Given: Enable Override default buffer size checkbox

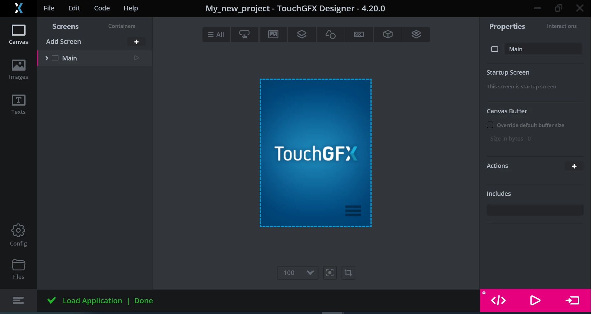Looking at the screenshot, I should click(x=490, y=125).
